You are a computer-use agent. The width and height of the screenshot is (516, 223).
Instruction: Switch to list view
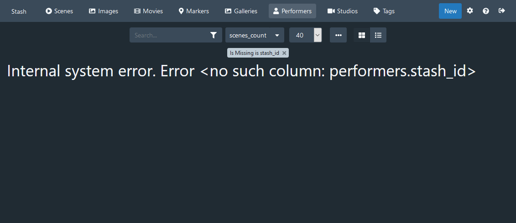[378, 35]
